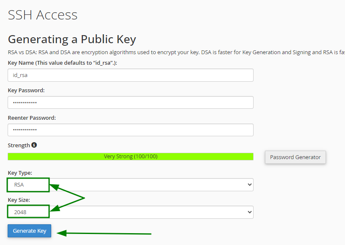The width and height of the screenshot is (345, 245).
Task: Click the Very Strong strength meter bar
Action: click(130, 157)
